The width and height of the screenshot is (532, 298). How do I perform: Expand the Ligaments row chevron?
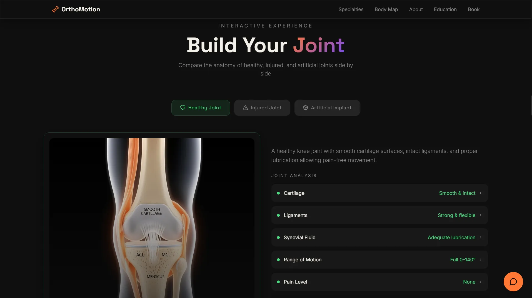pyautogui.click(x=480, y=215)
